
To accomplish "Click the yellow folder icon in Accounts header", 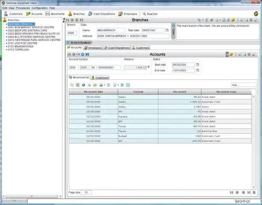I will (231, 55).
